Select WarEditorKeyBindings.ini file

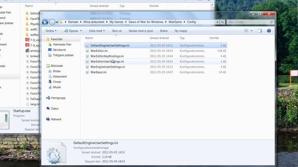pos(156,56)
